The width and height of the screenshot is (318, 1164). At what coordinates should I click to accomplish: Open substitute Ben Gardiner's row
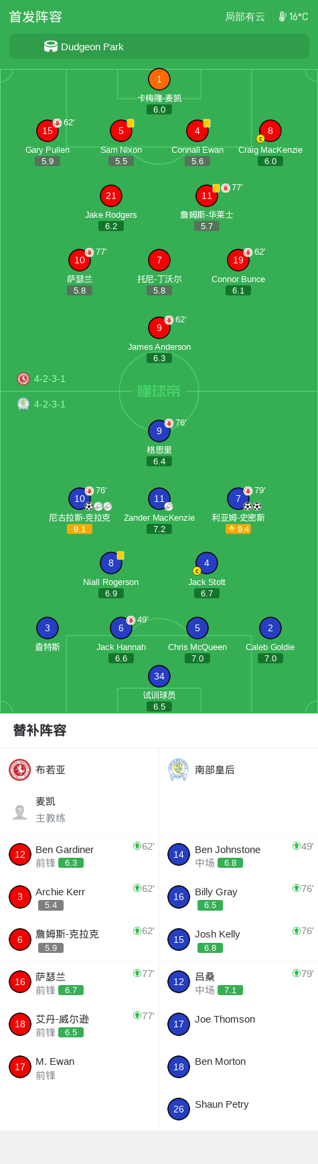coord(80,855)
